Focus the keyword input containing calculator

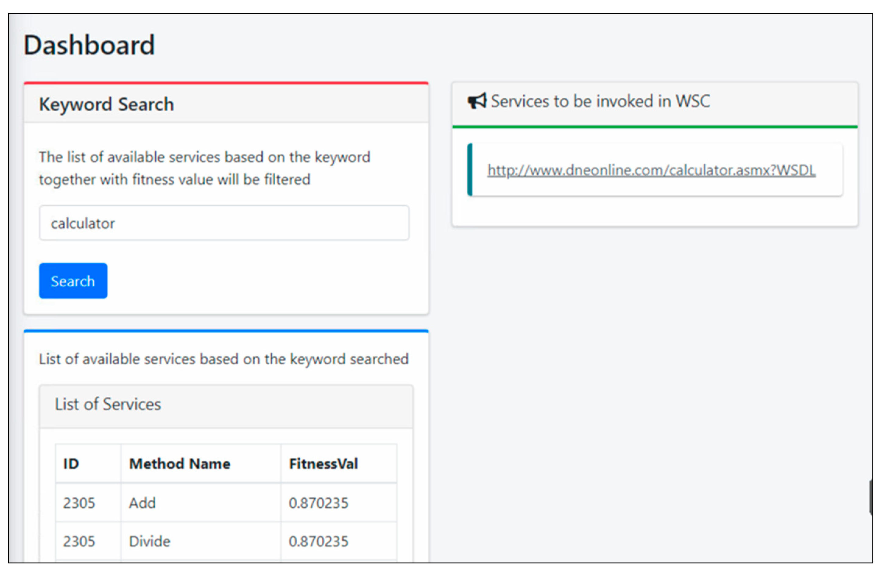tap(224, 223)
